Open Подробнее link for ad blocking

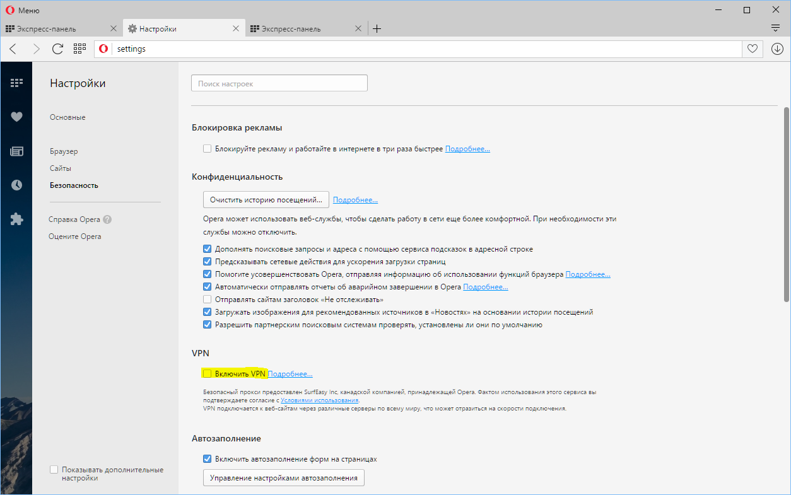[467, 149]
